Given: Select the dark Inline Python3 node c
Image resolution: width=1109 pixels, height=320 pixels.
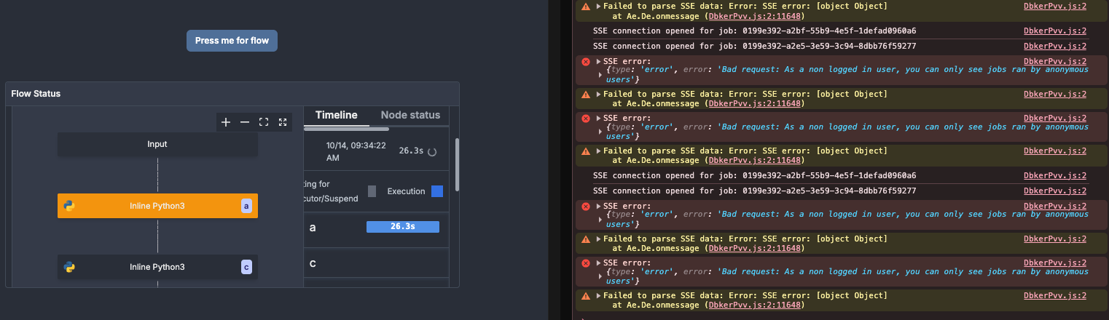Looking at the screenshot, I should (x=157, y=267).
